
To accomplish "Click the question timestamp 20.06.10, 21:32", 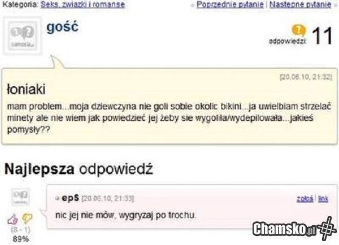I will point(306,77).
